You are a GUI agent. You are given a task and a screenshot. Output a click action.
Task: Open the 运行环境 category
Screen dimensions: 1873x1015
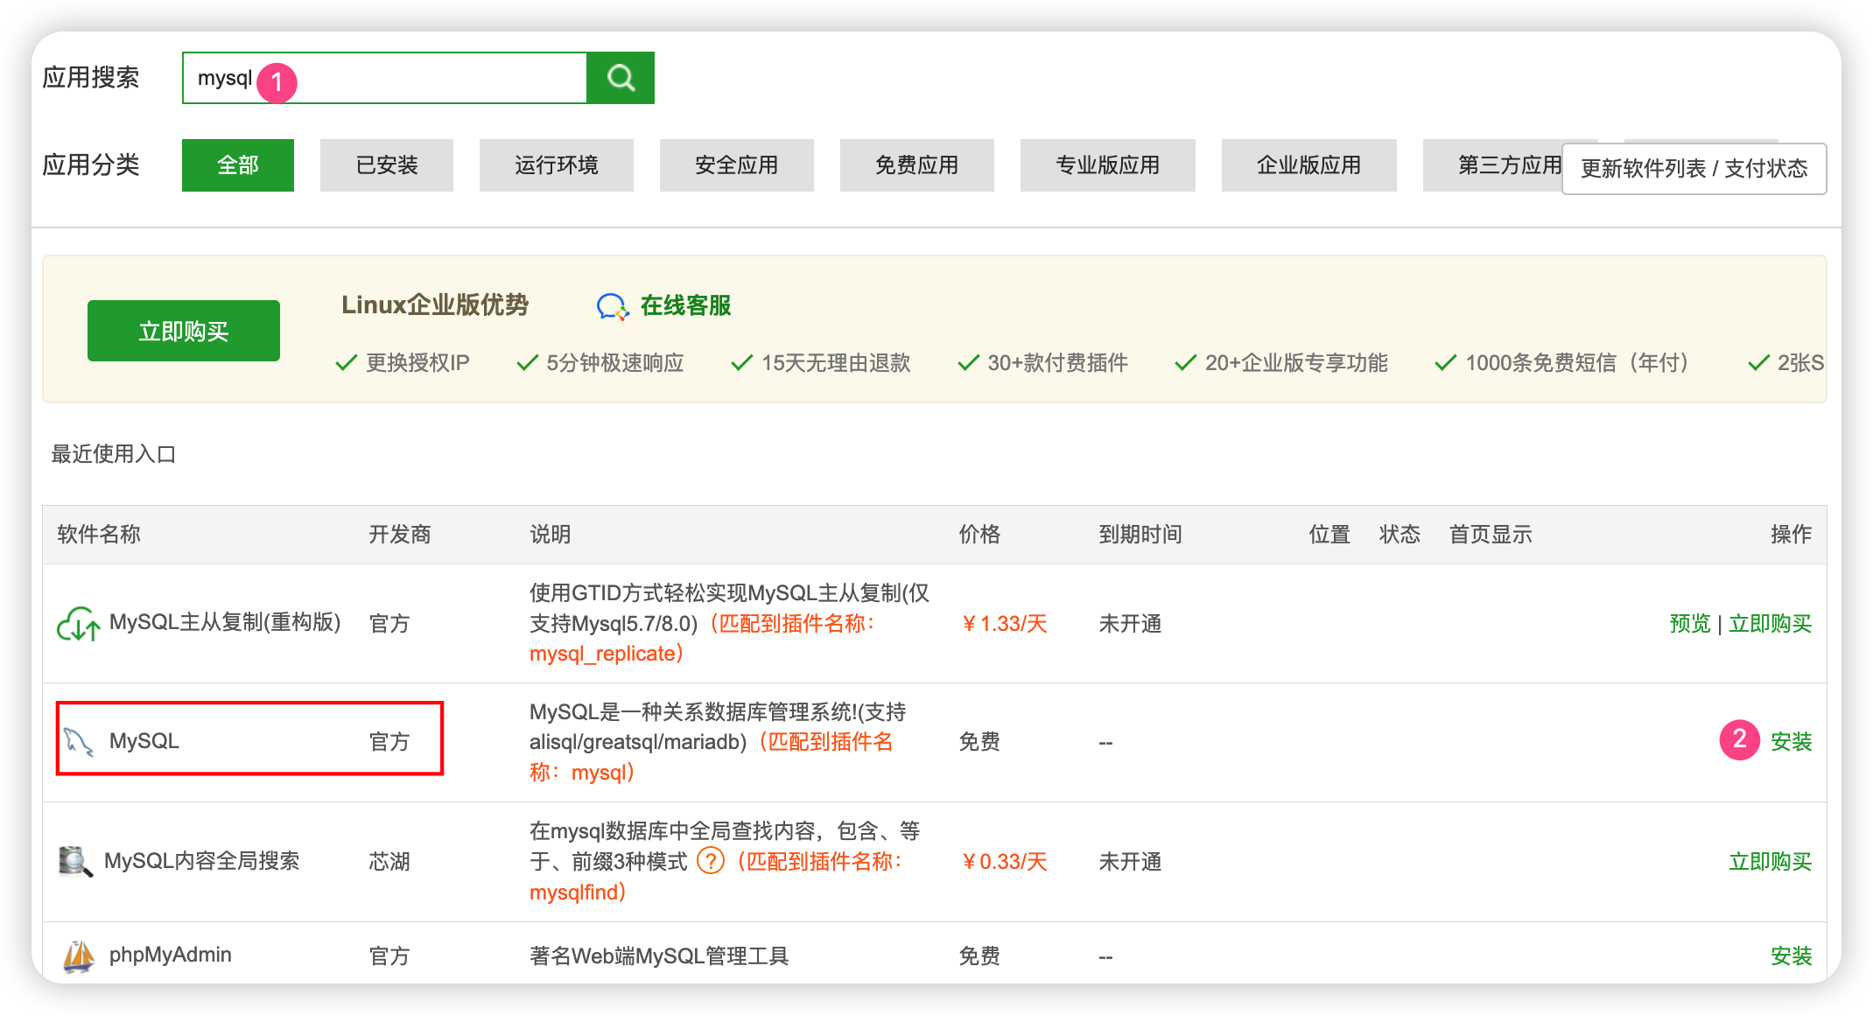click(557, 165)
